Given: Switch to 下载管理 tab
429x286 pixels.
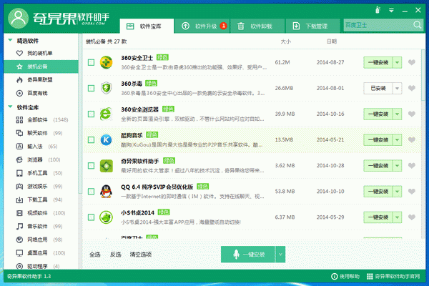Looking at the screenshot, I should tap(312, 26).
